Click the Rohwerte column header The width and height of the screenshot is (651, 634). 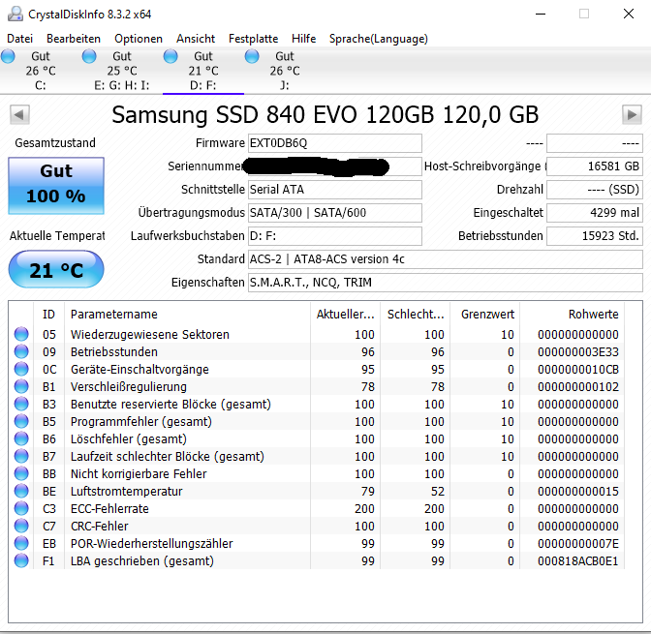[x=573, y=314]
